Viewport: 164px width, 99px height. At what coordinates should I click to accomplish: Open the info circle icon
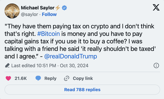click(x=156, y=65)
